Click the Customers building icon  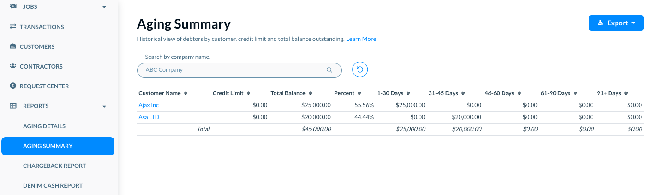tap(13, 46)
